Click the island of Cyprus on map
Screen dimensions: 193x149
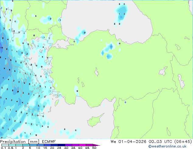tap(95, 120)
